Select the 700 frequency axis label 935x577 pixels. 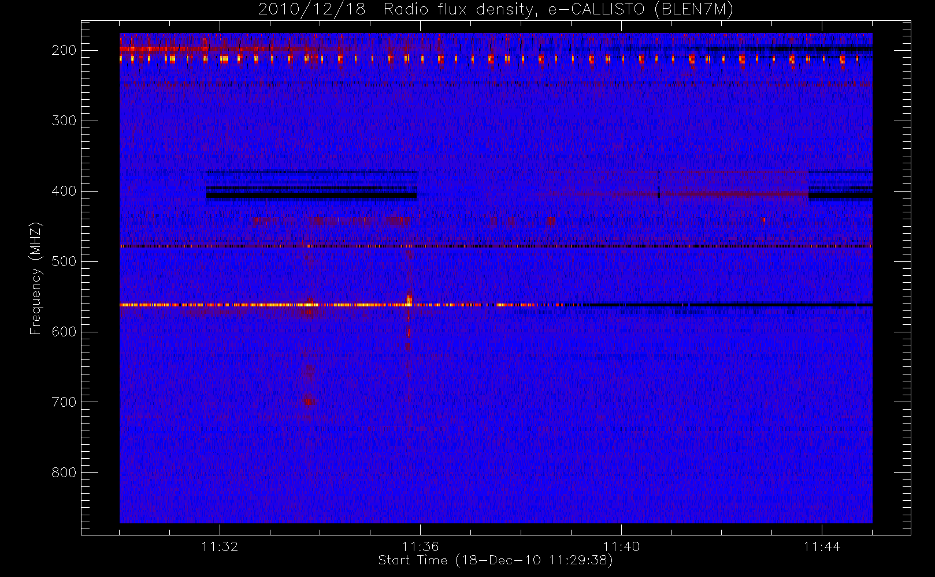[64, 402]
